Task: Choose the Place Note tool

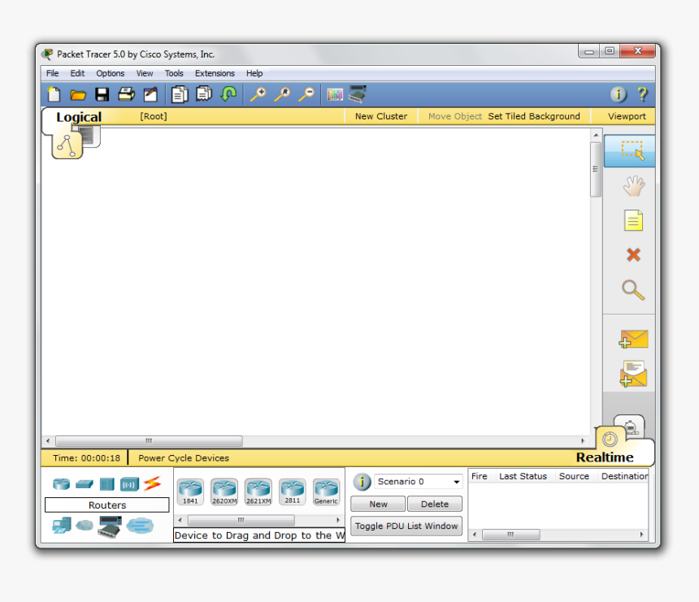Action: 633,220
